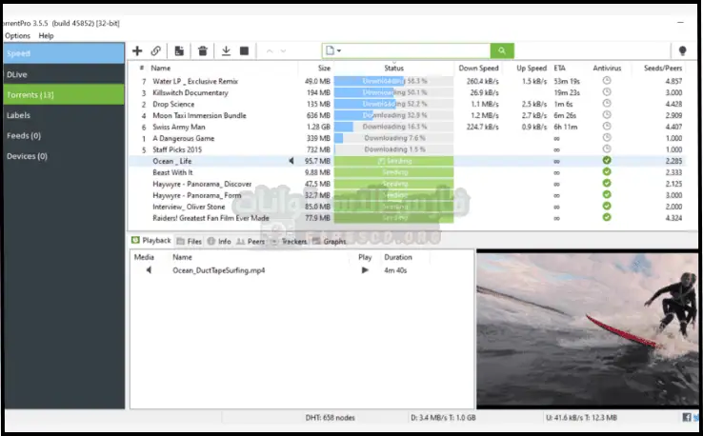Click the move down queue chevron
703x436 pixels.
tap(283, 50)
